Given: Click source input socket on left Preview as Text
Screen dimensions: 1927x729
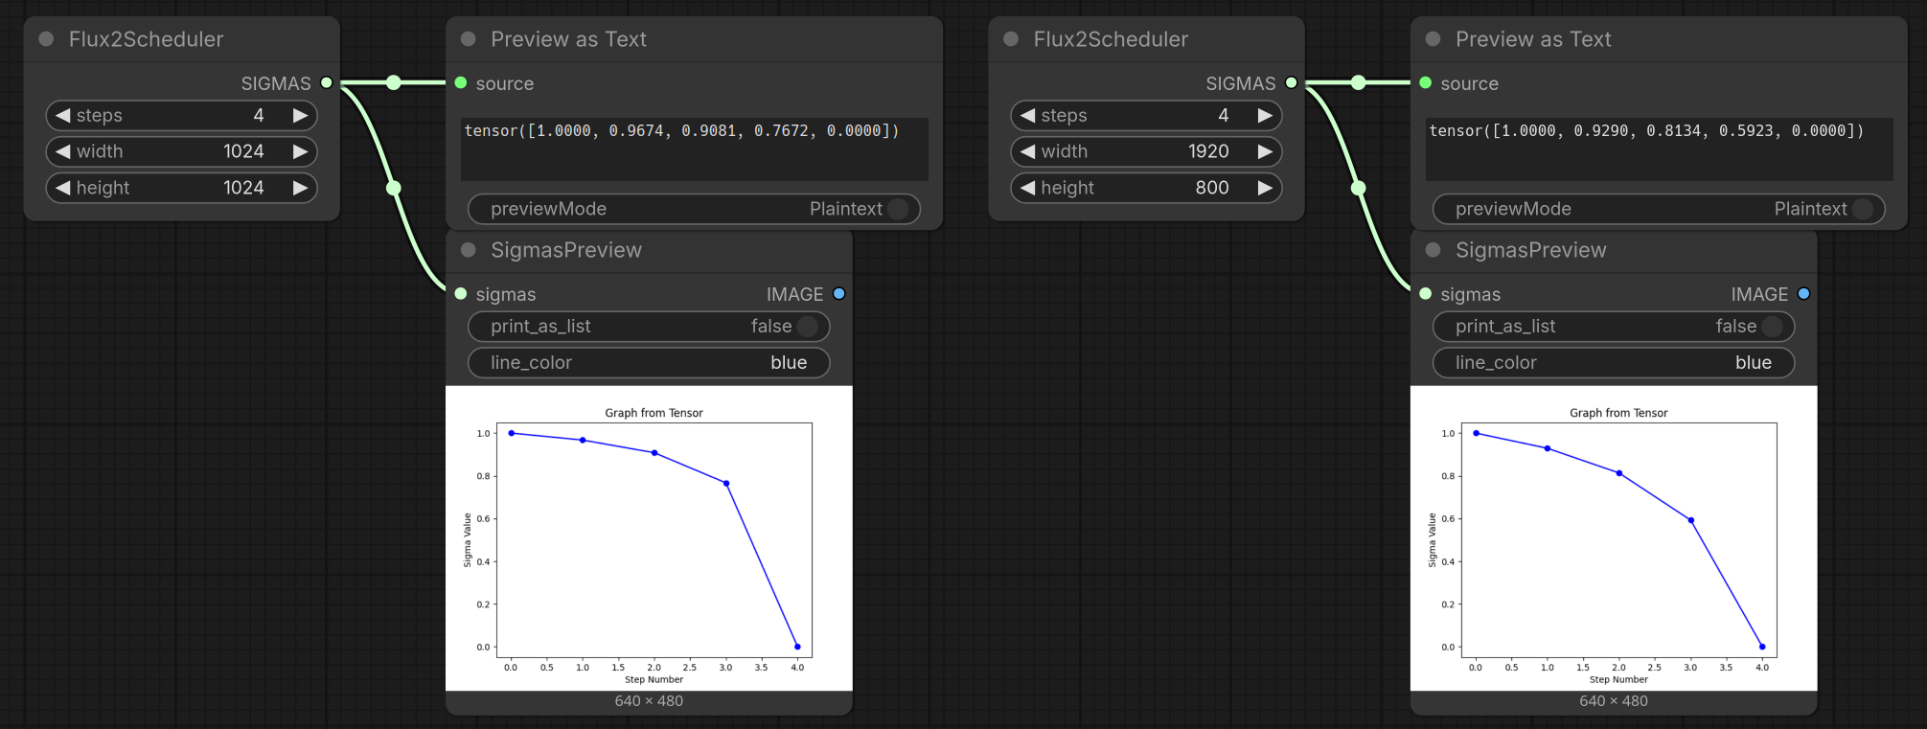Looking at the screenshot, I should tap(461, 83).
